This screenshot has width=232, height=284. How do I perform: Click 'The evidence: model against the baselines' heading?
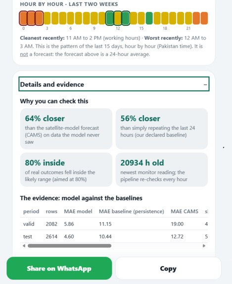click(x=81, y=198)
